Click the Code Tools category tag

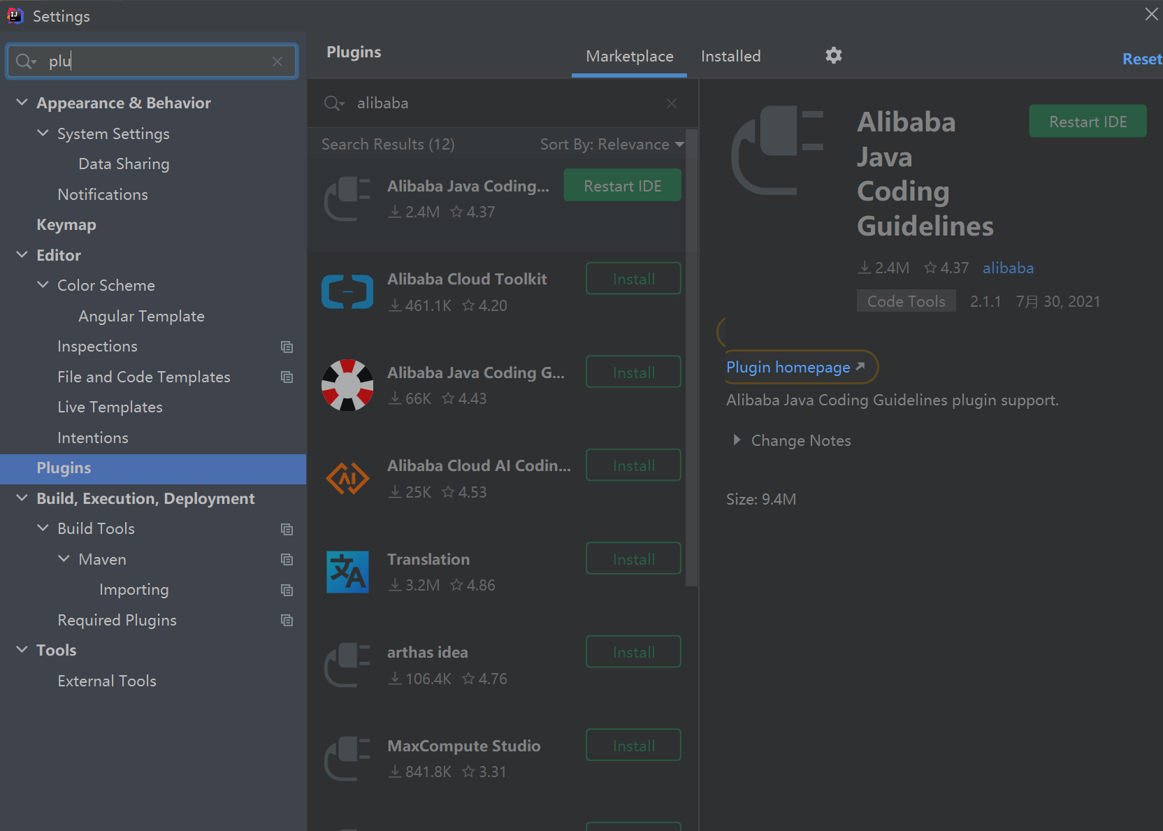[x=906, y=301]
